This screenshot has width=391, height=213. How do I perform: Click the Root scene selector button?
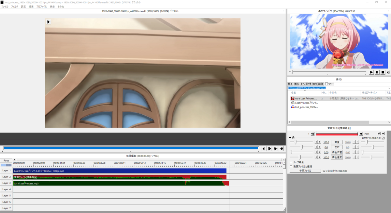[x=6, y=160]
